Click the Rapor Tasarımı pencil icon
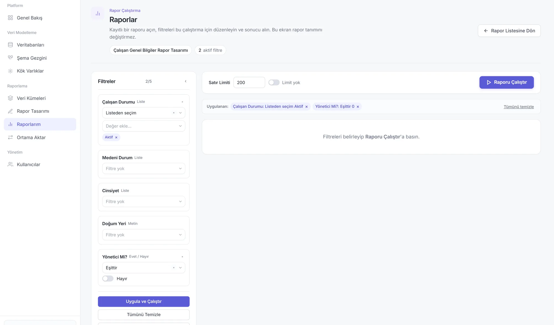Screen dimensions: 554x325 [10, 111]
